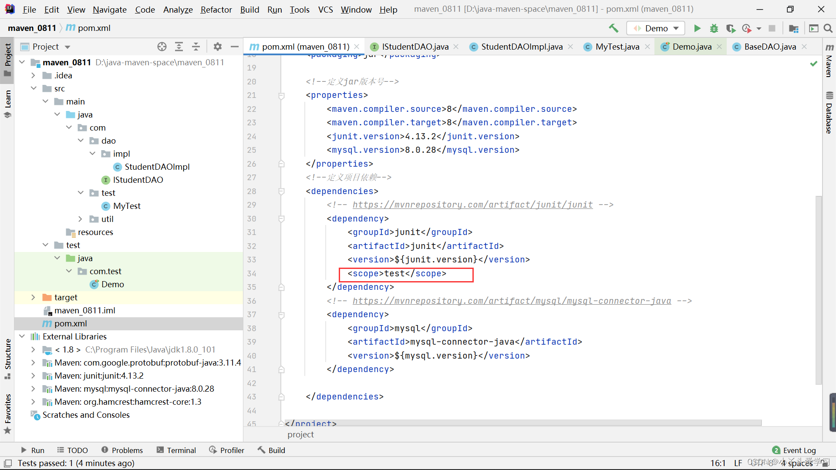Open the Maven tool window
836x470 pixels.
[829, 60]
